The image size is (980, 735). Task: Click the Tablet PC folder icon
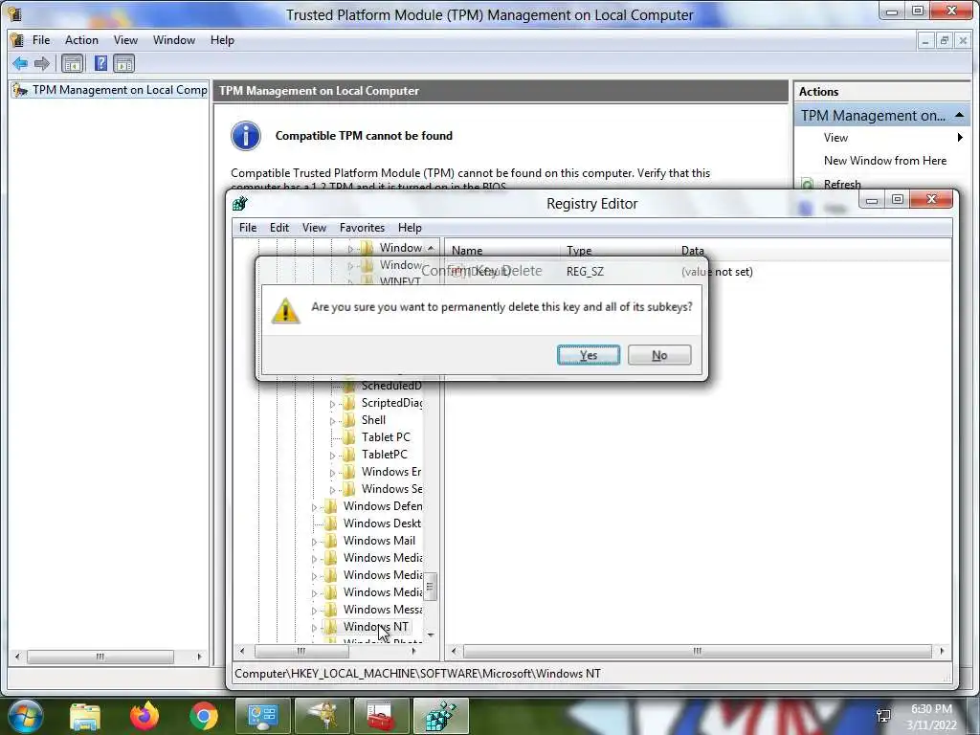pyautogui.click(x=348, y=436)
